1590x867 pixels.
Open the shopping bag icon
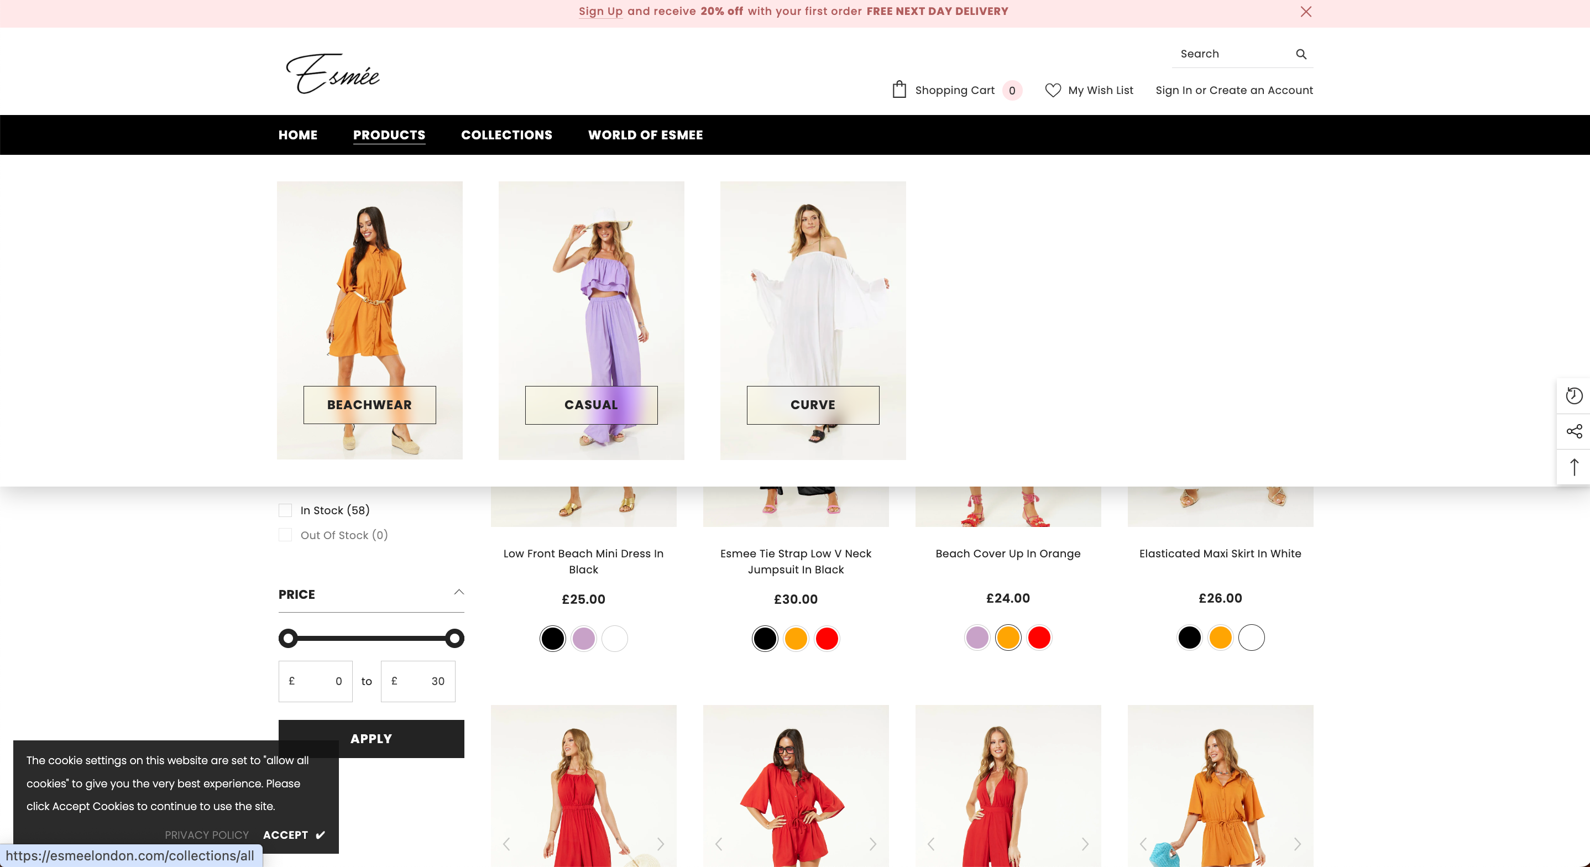(899, 90)
